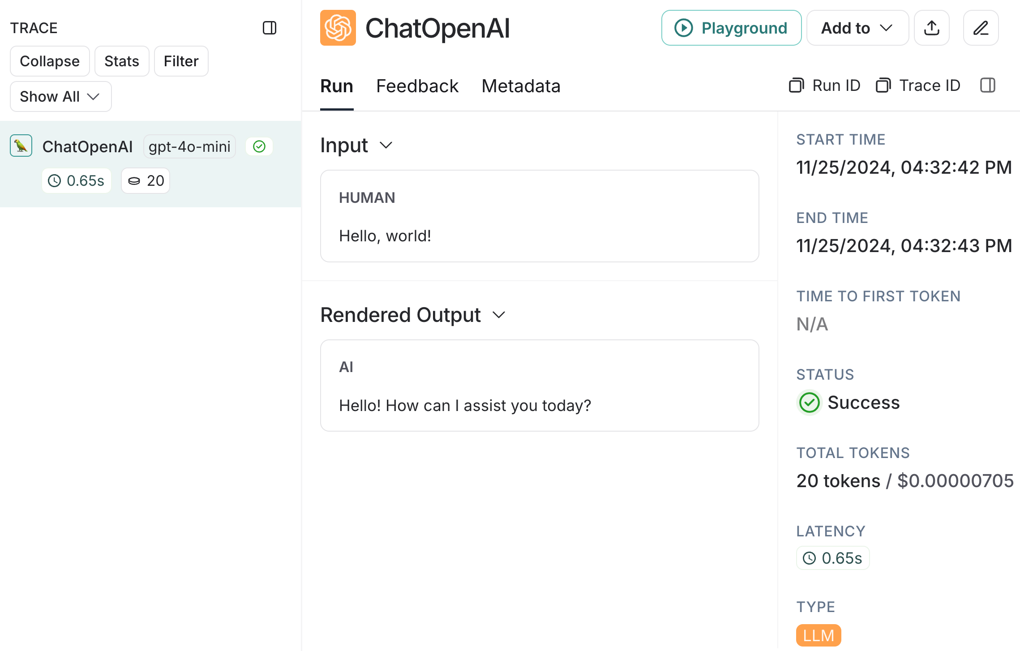This screenshot has width=1020, height=651.
Task: Collapse the Rendered Output section
Action: click(x=498, y=315)
